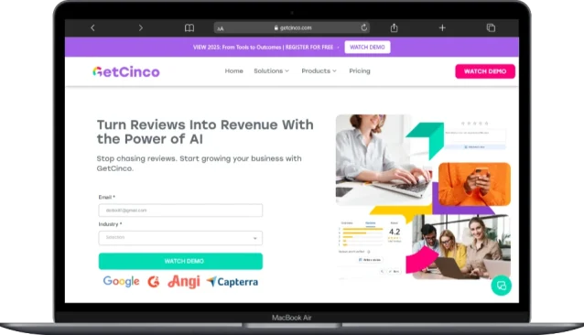584x335 pixels.
Task: Open the Industry selection dropdown
Action: tap(180, 238)
